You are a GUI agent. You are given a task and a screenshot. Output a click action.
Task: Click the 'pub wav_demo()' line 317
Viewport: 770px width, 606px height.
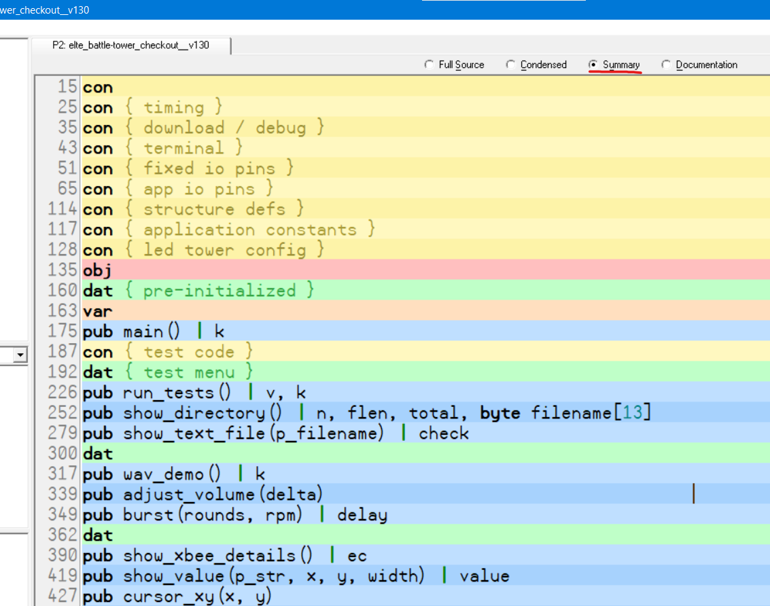coord(426,474)
